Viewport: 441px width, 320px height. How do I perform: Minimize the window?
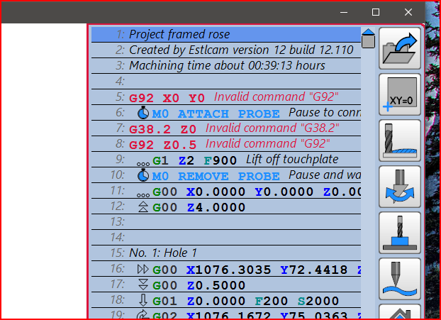pyautogui.click(x=344, y=12)
